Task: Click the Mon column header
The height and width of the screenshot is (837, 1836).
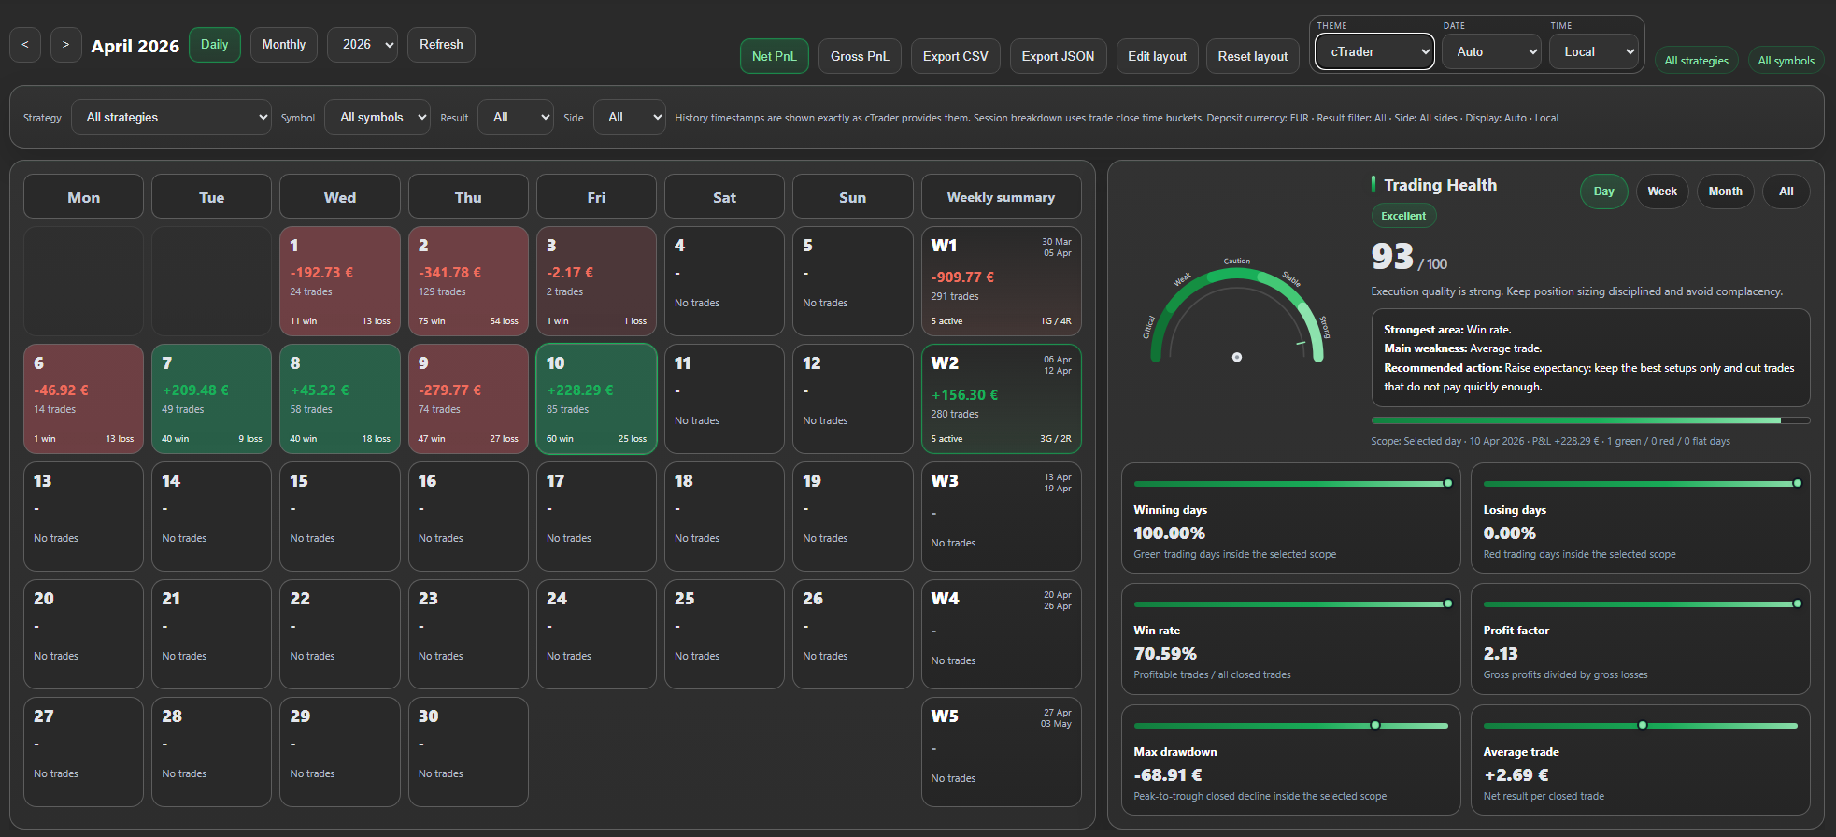Action: pyautogui.click(x=83, y=197)
